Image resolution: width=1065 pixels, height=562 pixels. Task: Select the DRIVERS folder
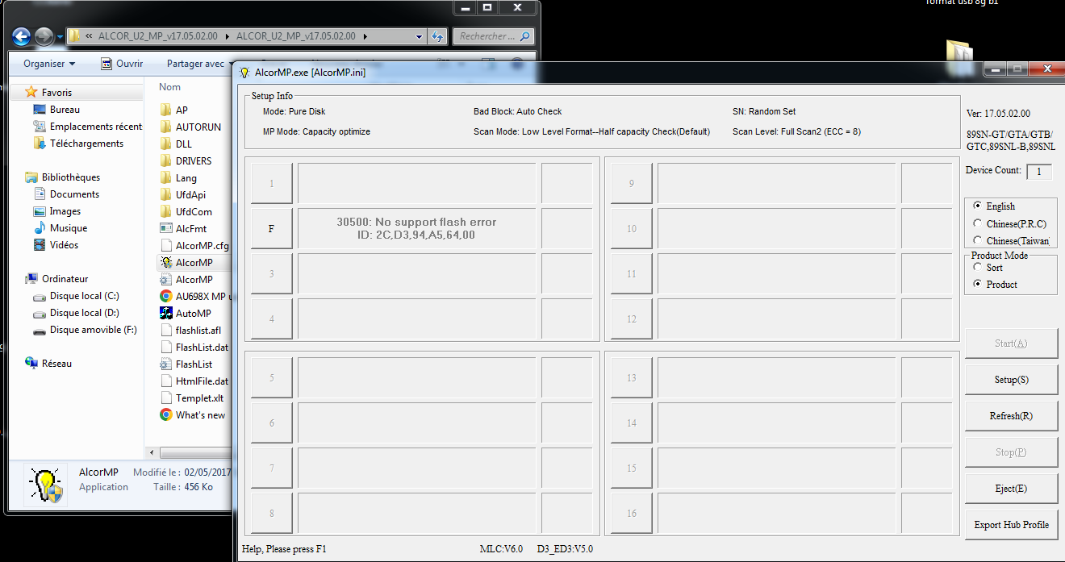point(193,161)
